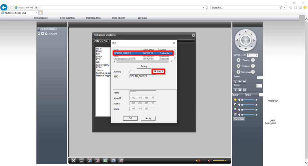Enable the Aktywny checkbox
Image resolution: width=308 pixels, height=166 pixels.
point(131,72)
